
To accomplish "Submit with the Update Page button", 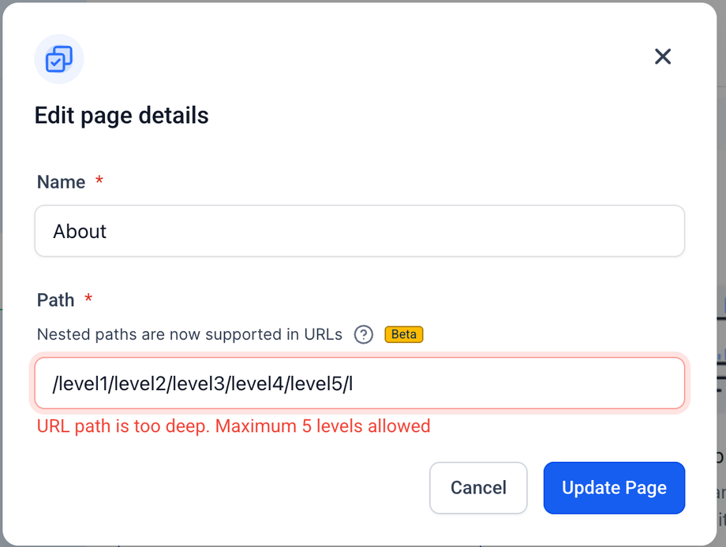I will pos(614,488).
